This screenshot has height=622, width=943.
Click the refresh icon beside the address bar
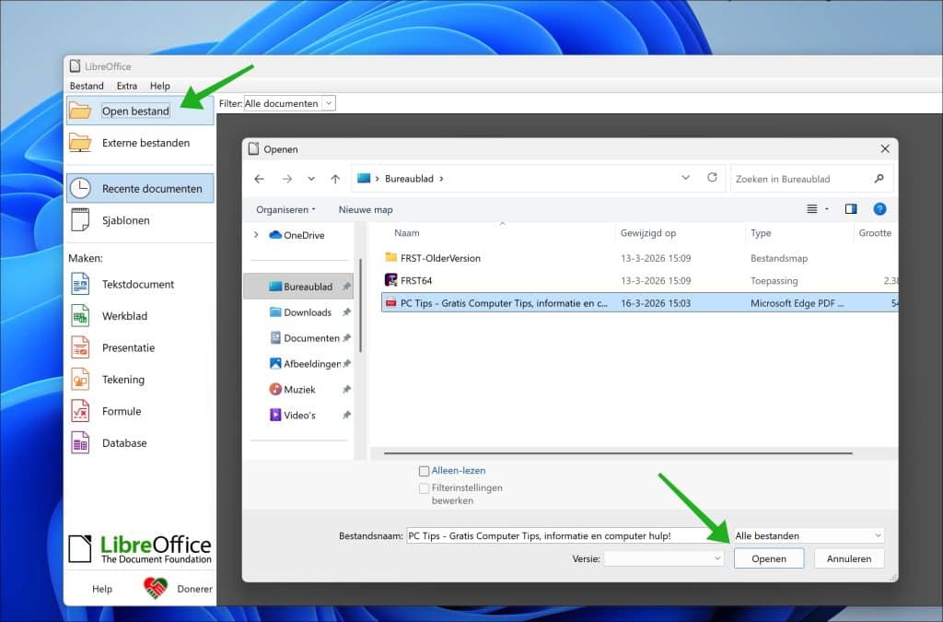[711, 178]
